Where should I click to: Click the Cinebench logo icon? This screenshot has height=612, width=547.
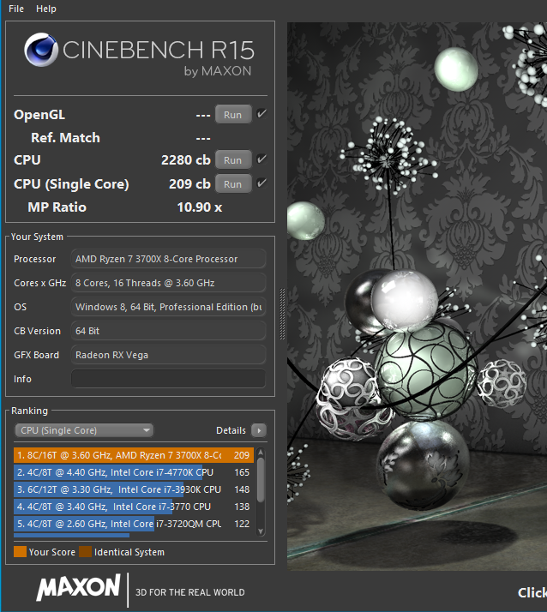40,50
